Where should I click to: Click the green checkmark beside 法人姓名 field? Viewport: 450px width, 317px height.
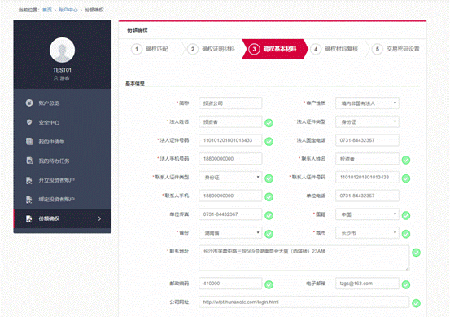269,123
